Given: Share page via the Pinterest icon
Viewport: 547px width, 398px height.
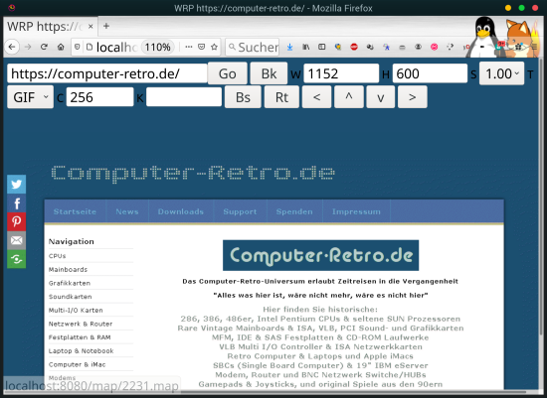Looking at the screenshot, I should 16,221.
